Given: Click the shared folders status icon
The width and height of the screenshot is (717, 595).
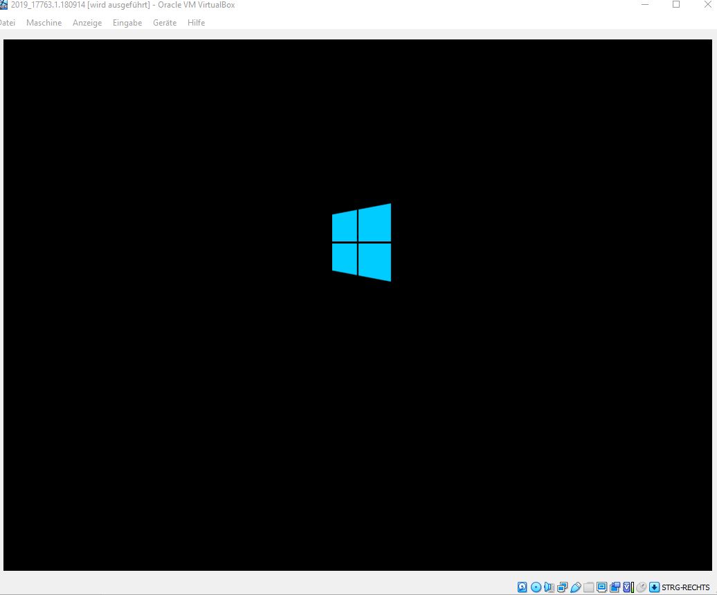Looking at the screenshot, I should (x=588, y=587).
